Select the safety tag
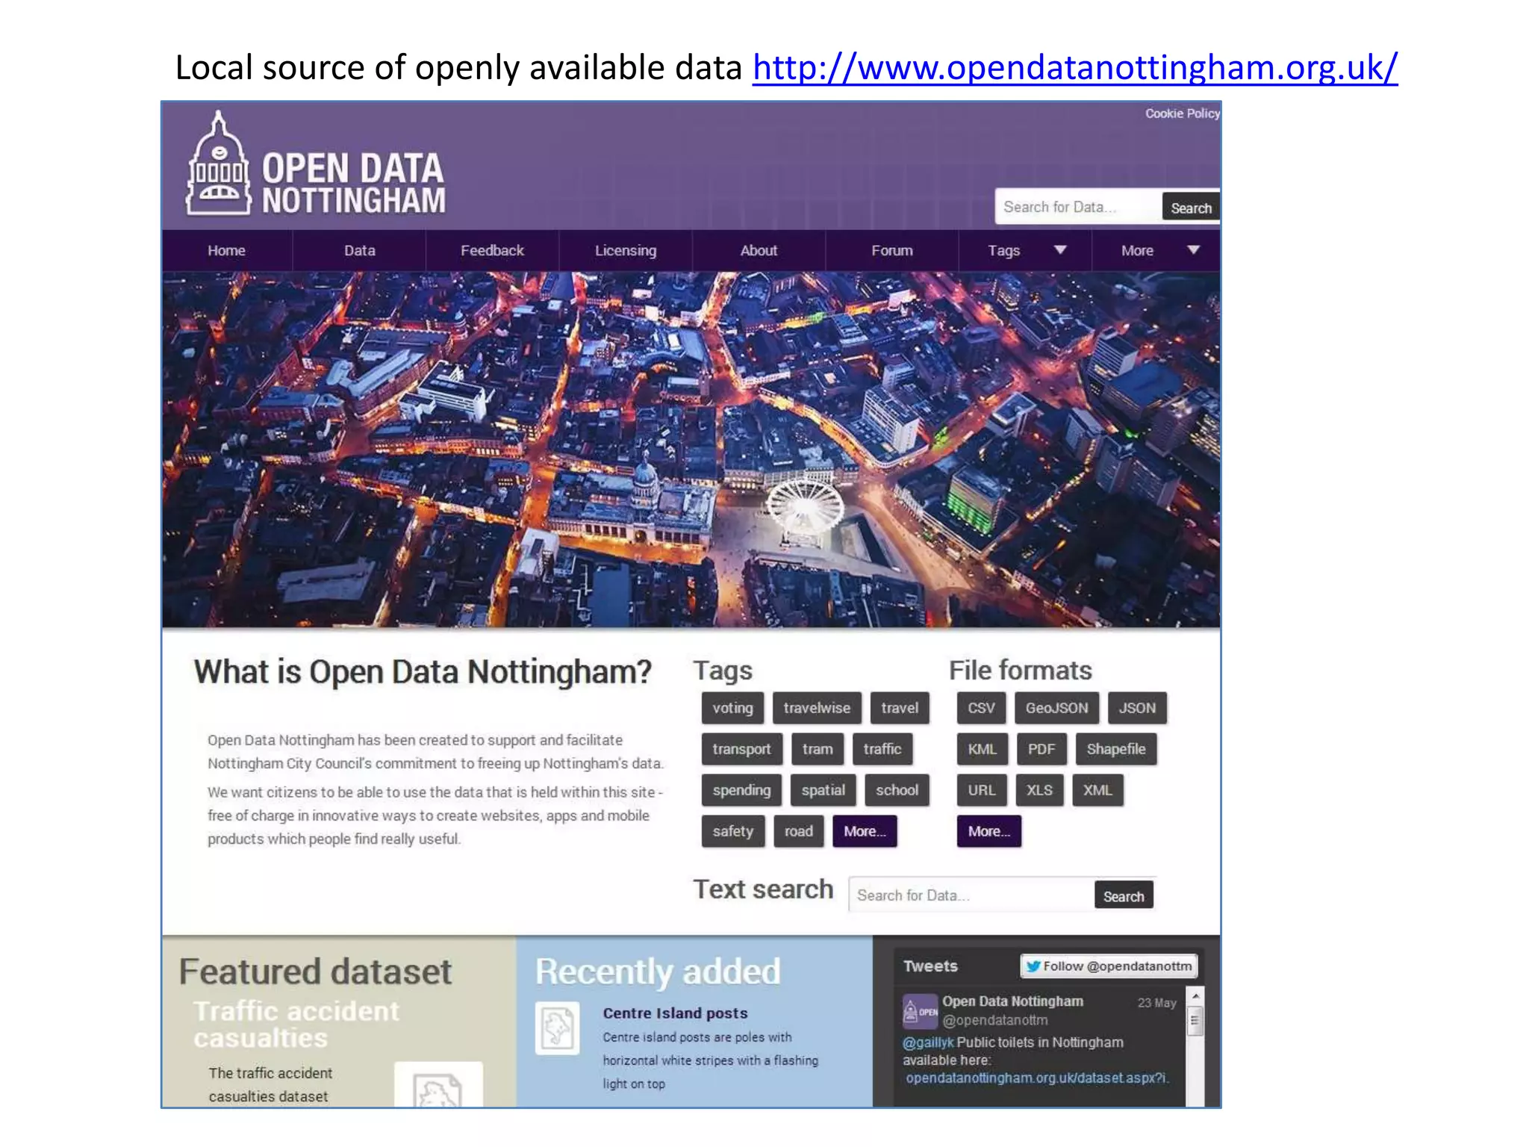This screenshot has width=1529, height=1147. (733, 831)
